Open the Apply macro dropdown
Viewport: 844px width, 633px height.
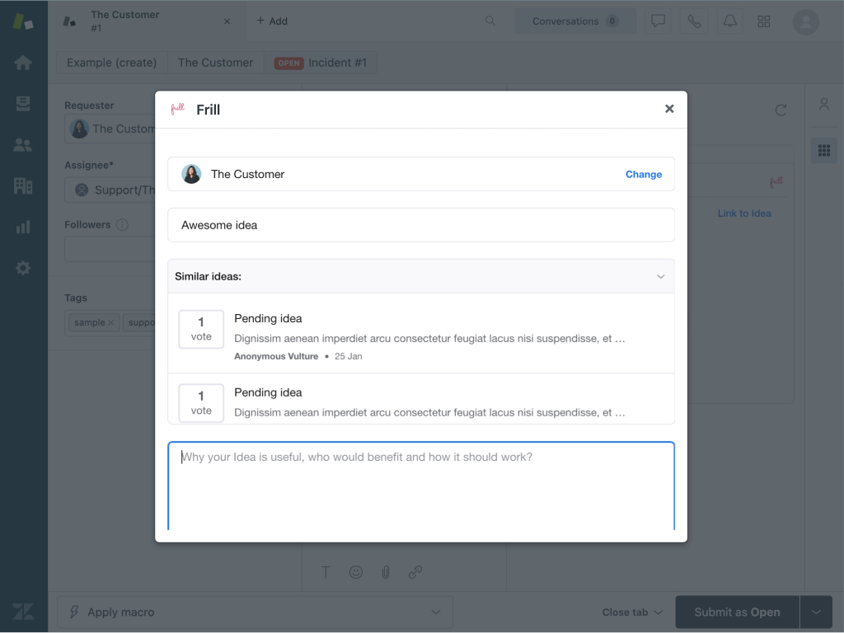click(x=255, y=612)
